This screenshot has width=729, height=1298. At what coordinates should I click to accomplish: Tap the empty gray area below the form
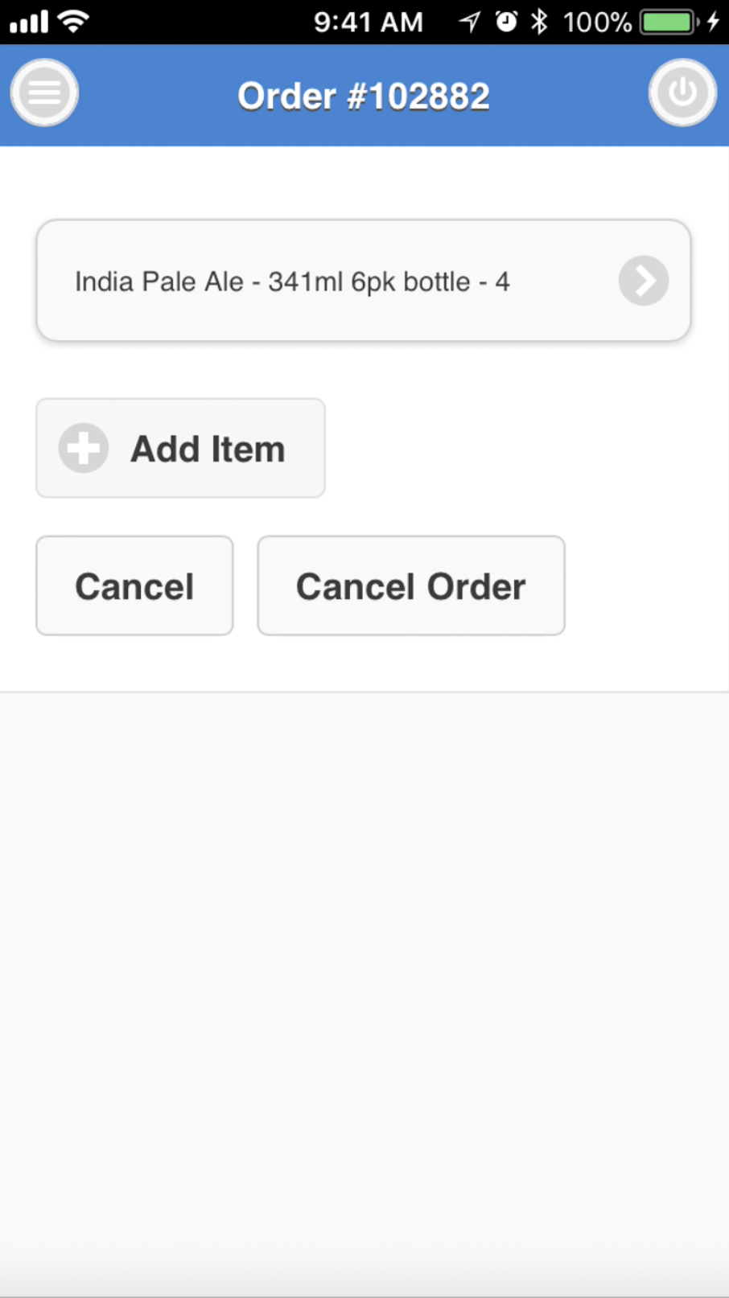click(x=364, y=965)
